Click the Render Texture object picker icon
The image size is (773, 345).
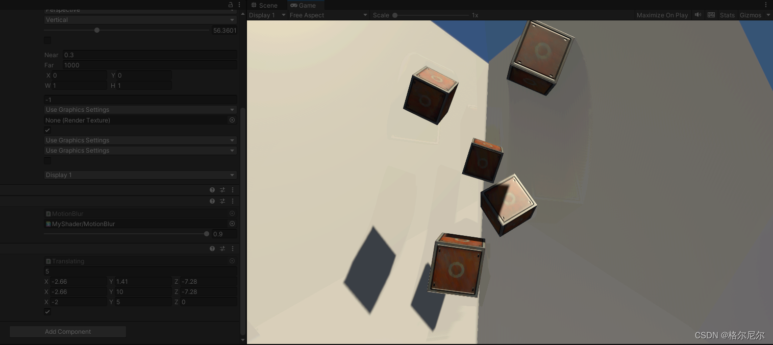coord(232,120)
